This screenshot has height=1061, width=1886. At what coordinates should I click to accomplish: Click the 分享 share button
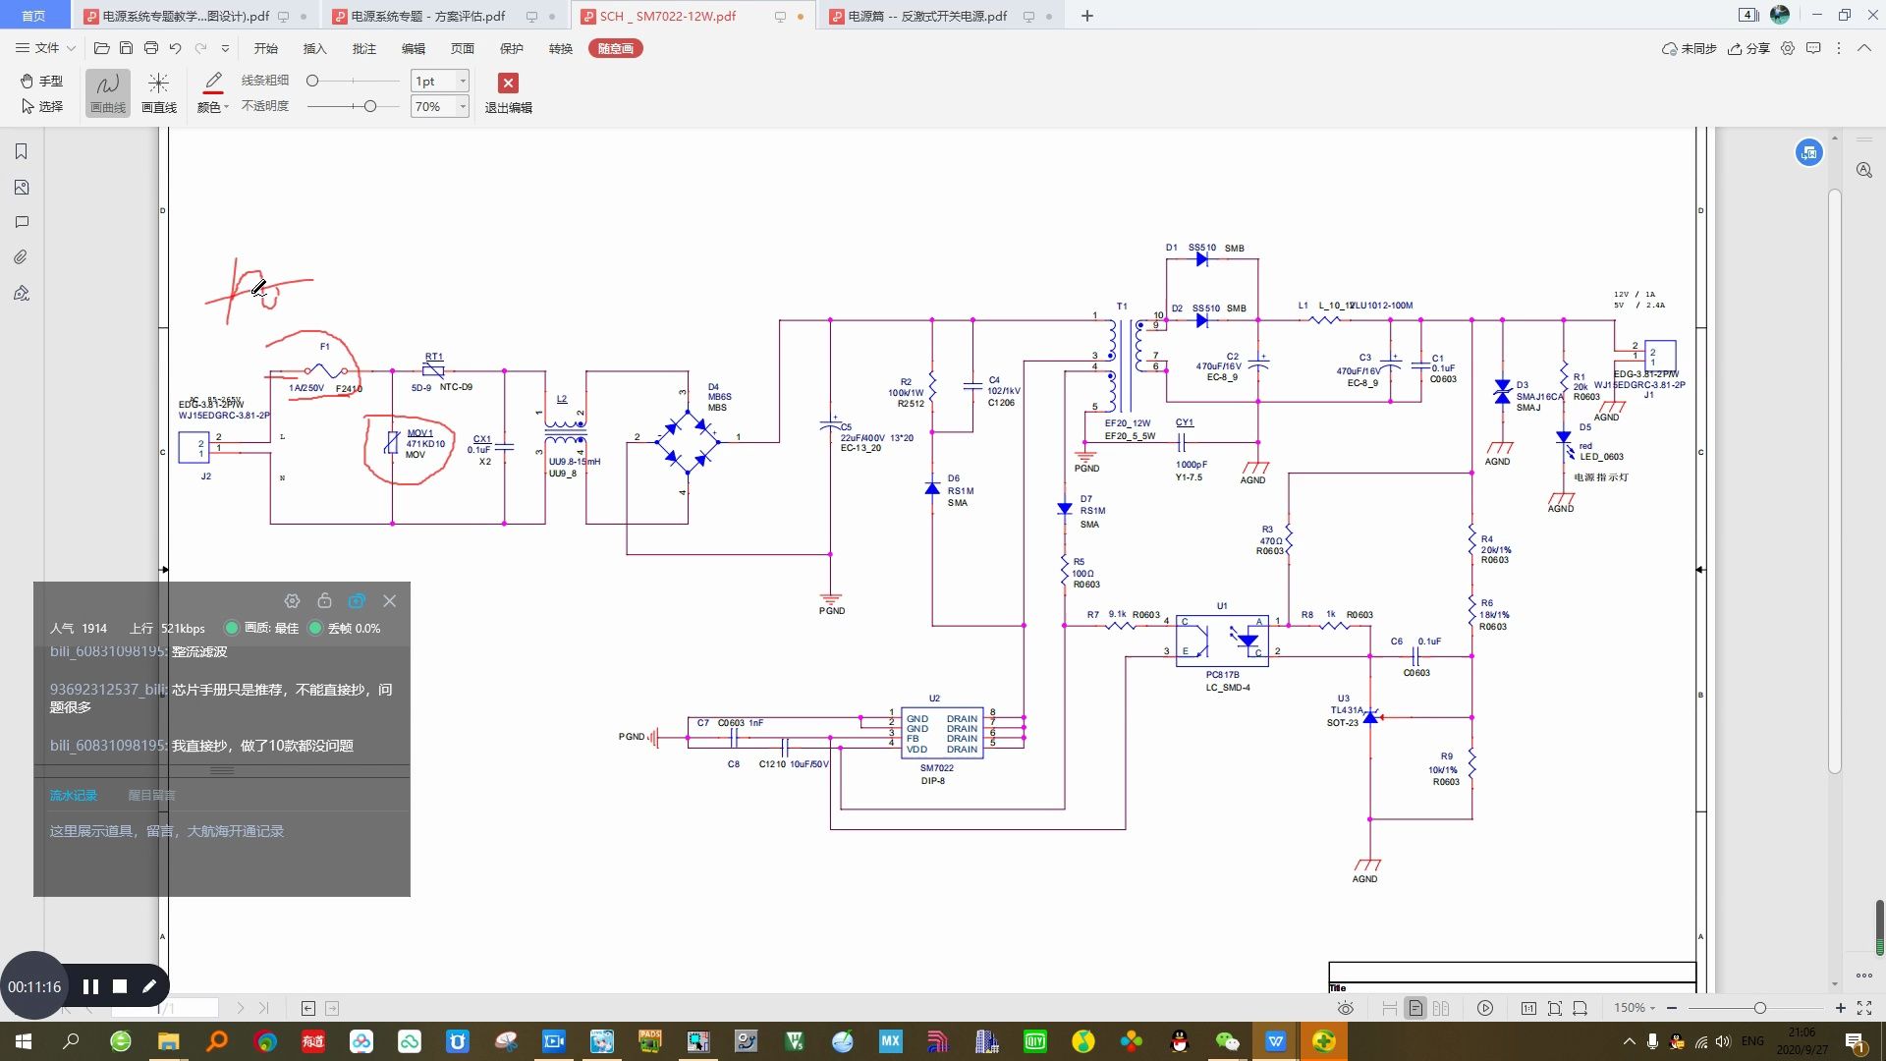[x=1748, y=48]
